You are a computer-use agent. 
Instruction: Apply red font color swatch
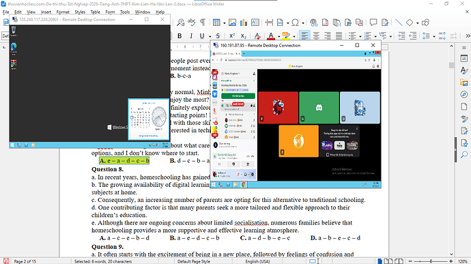[x=271, y=36]
